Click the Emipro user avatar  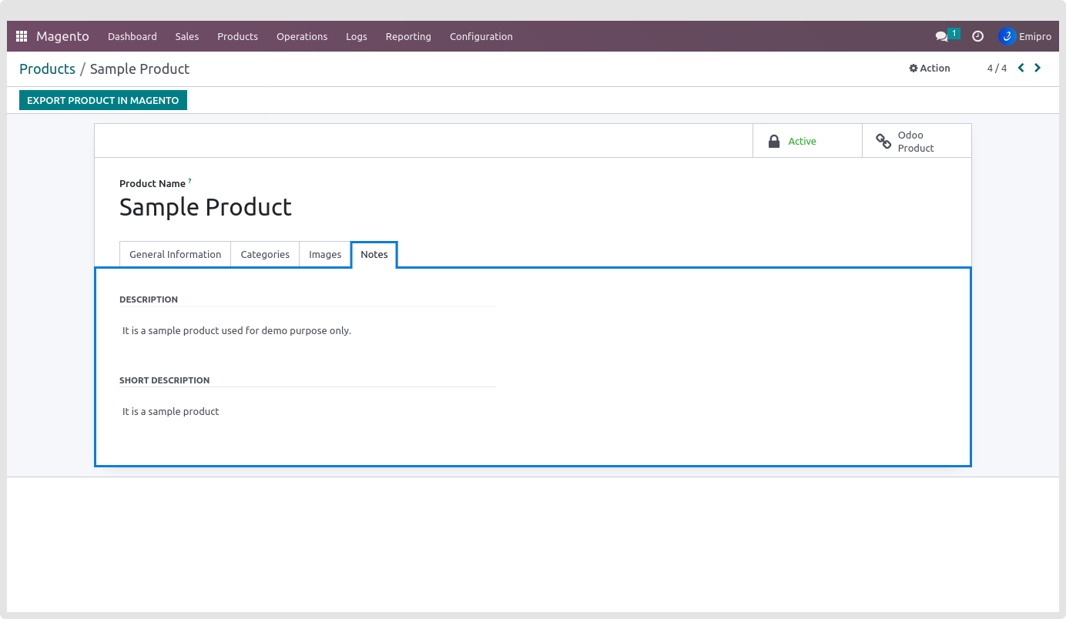(1007, 36)
